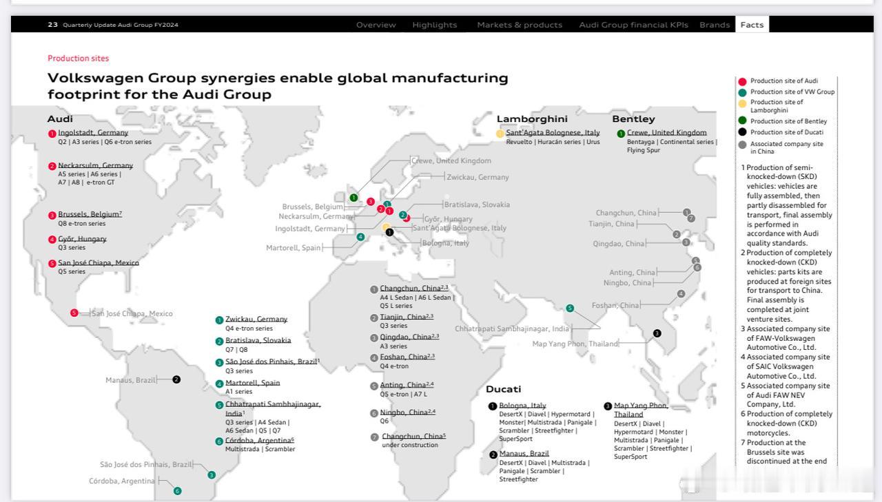The image size is (882, 502).
Task: Click gray associated company legend swatch
Action: [x=742, y=145]
